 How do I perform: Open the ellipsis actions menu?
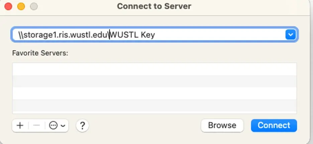[x=54, y=126]
